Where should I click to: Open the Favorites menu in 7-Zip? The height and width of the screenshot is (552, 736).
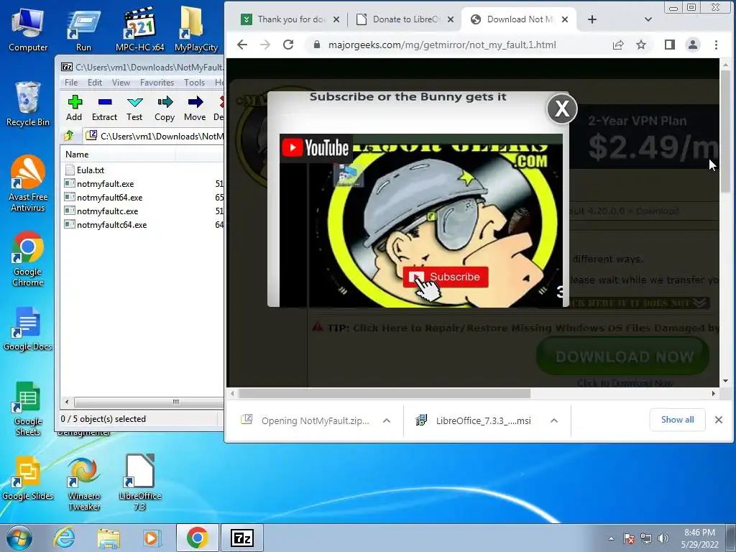click(157, 82)
